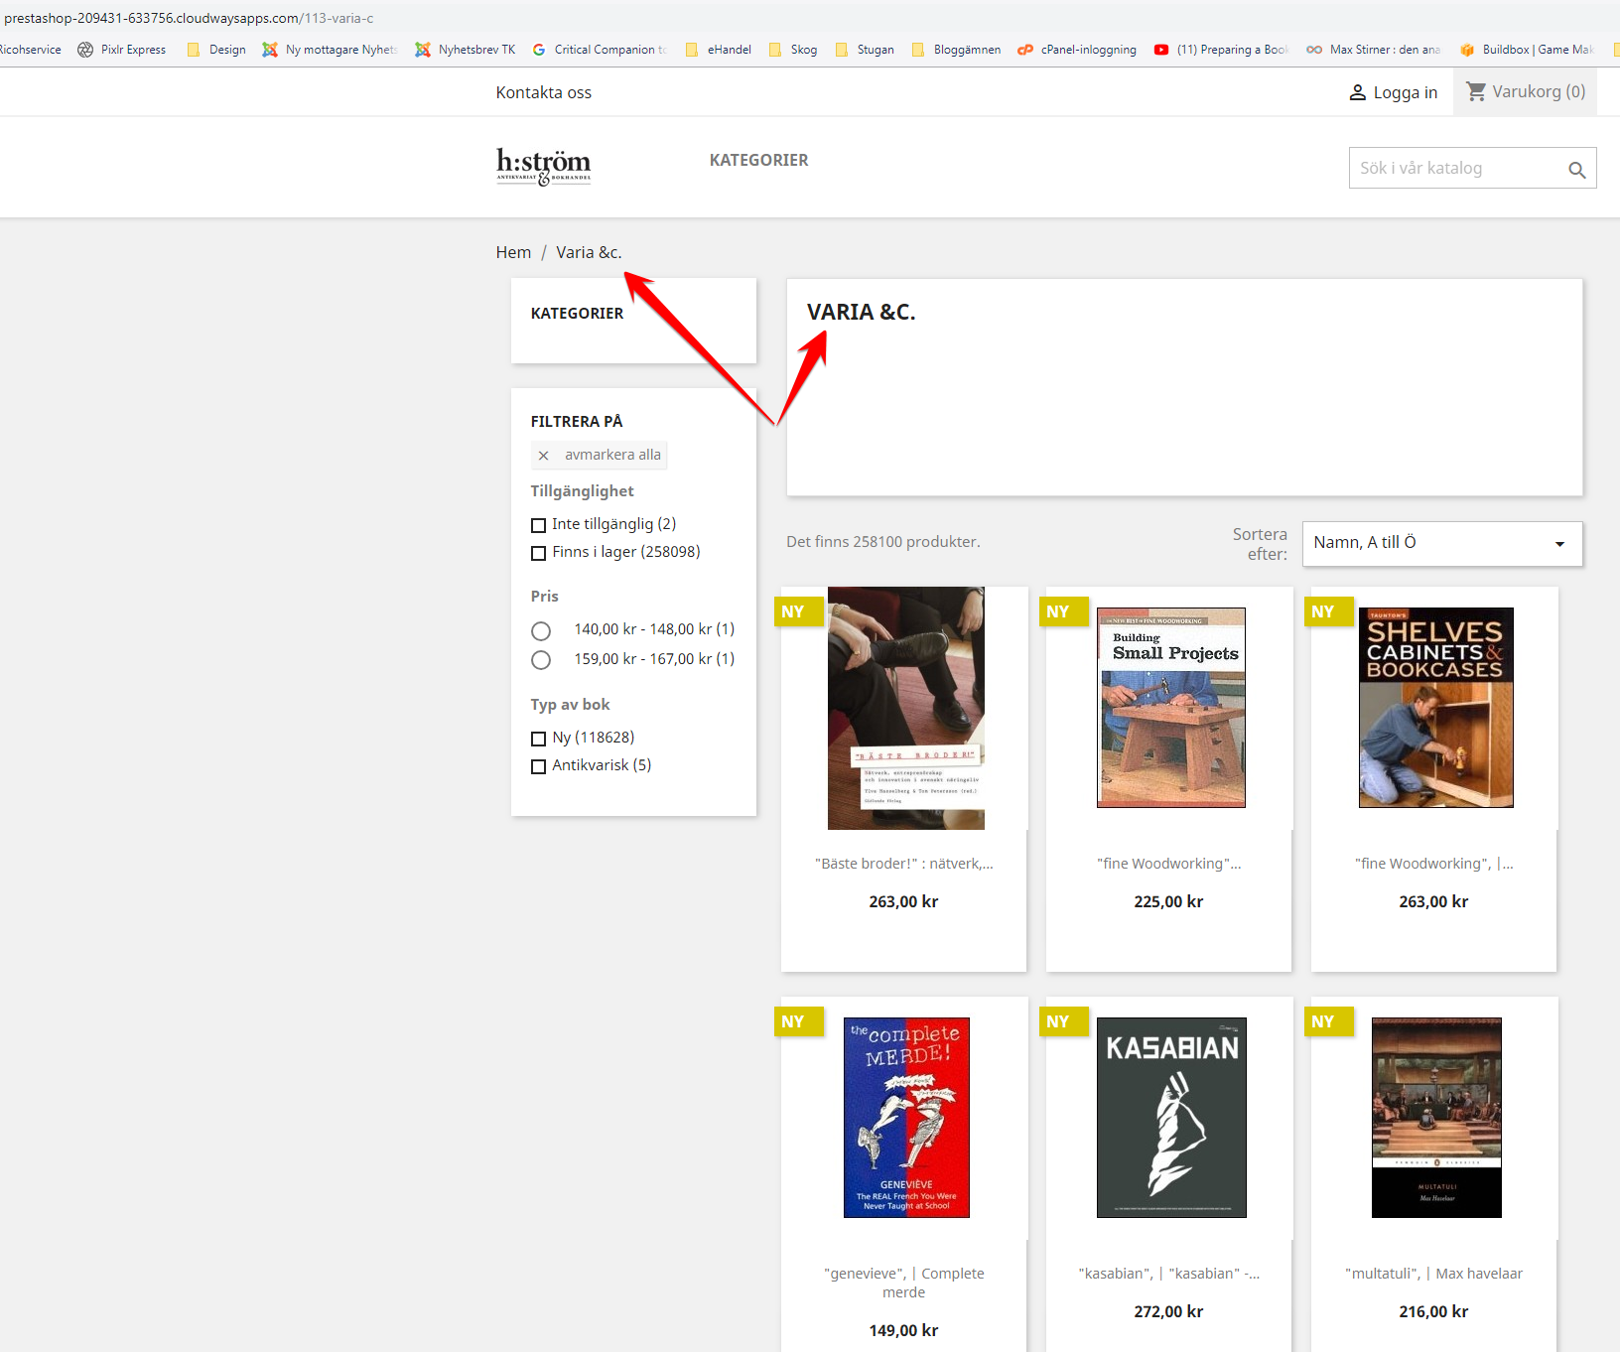
Task: Open the Bloggämnen bookmark folder
Action: point(957,50)
